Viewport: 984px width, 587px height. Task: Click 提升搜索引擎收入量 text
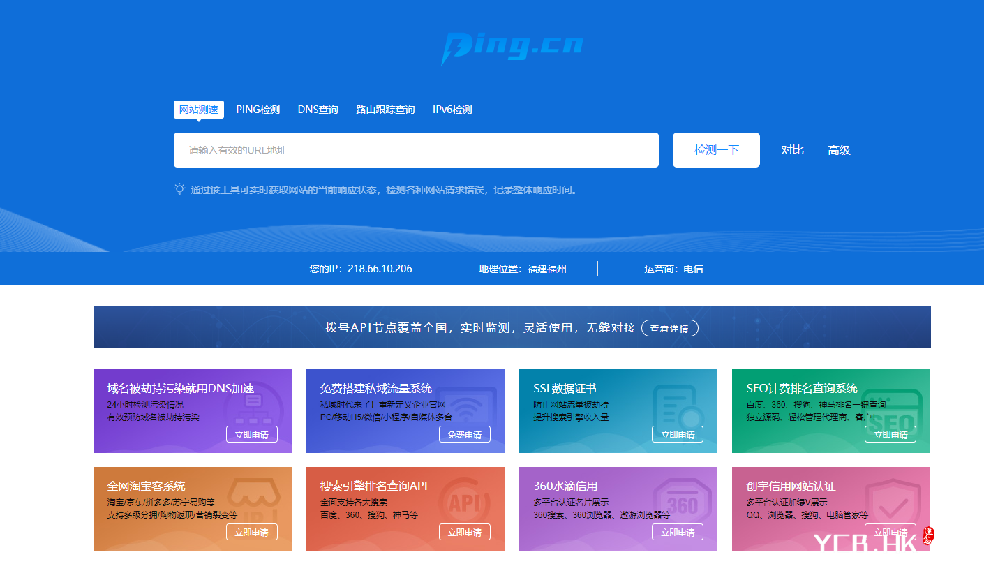click(571, 417)
